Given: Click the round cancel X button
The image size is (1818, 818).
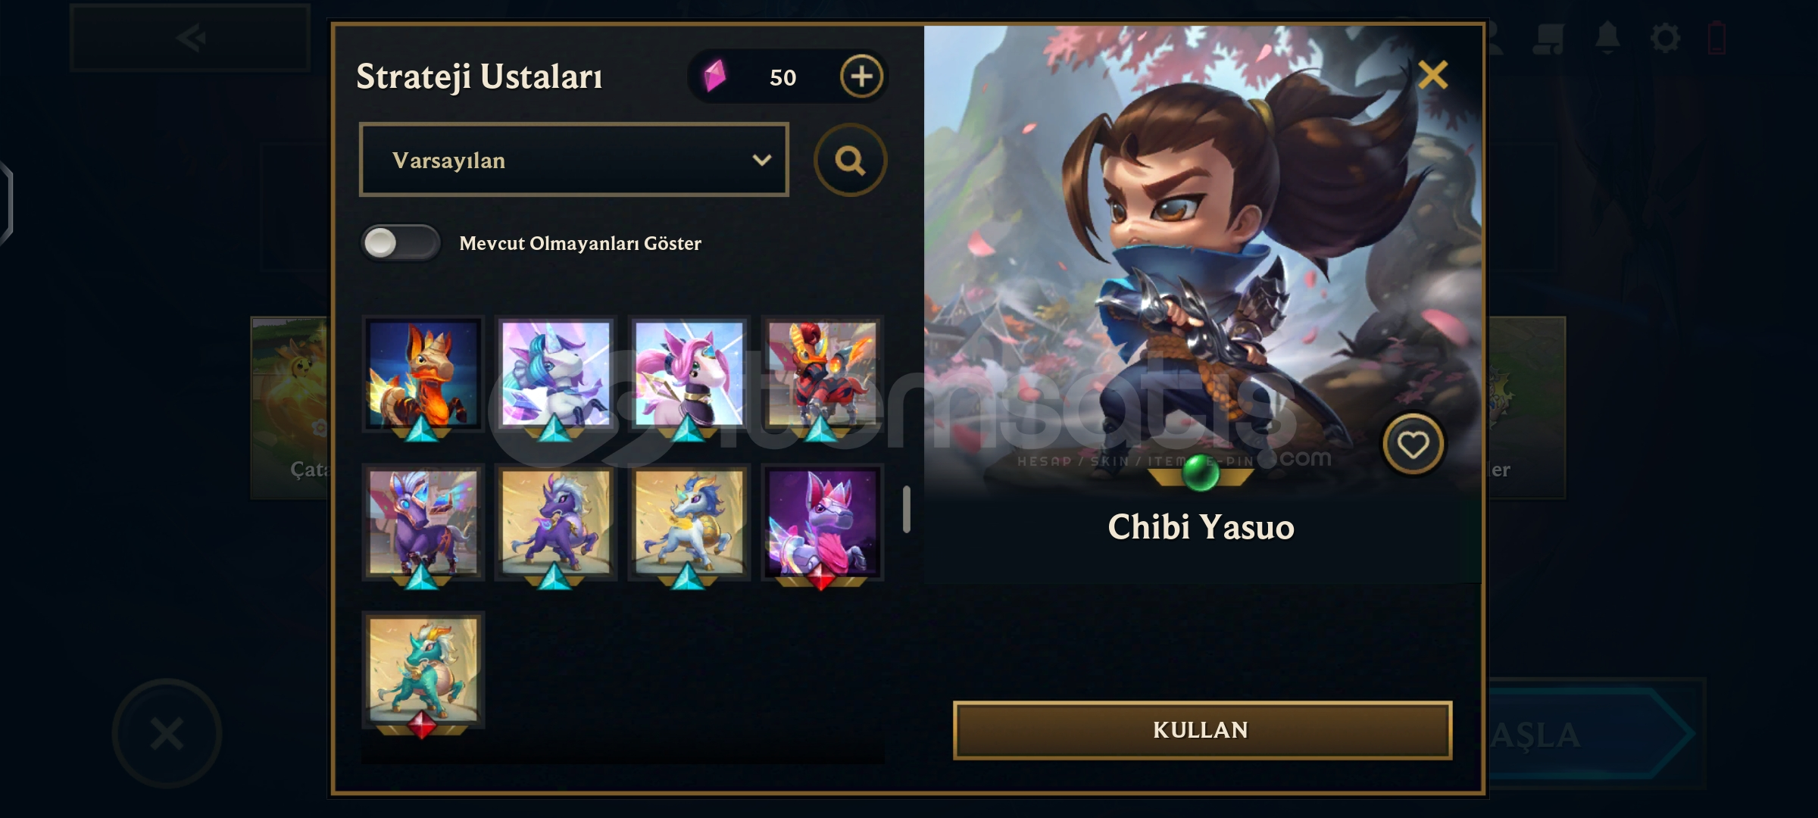Looking at the screenshot, I should (x=167, y=733).
